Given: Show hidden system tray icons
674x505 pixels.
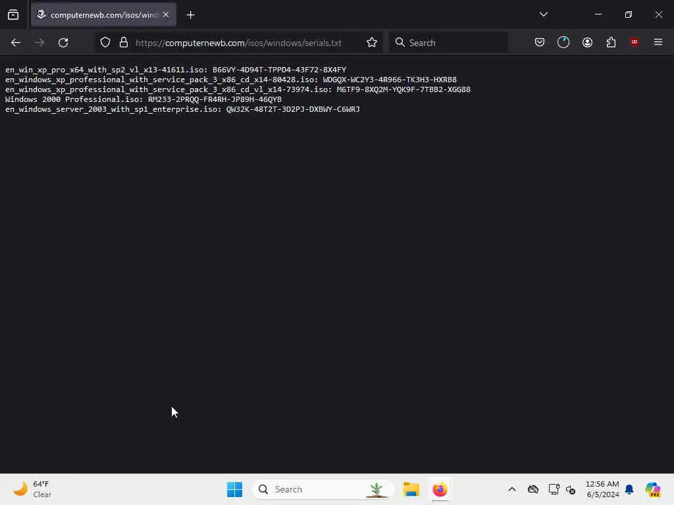Looking at the screenshot, I should 512,489.
